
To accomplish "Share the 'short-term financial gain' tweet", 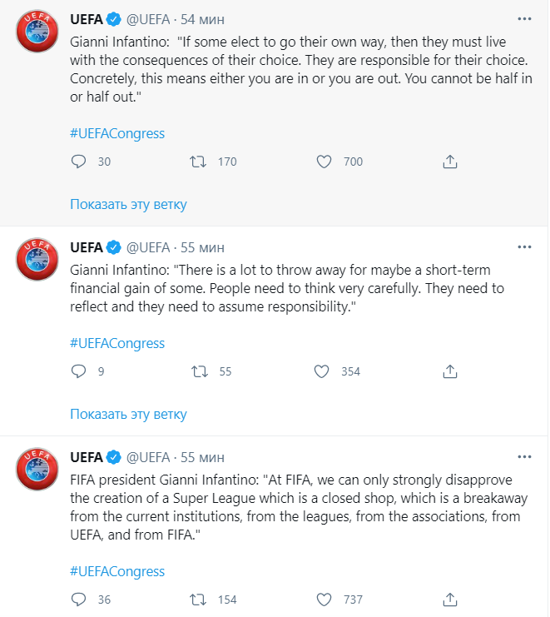I will click(449, 371).
